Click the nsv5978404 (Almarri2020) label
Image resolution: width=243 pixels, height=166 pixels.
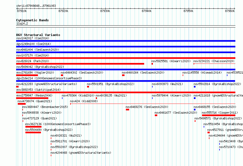pyautogui.click(x=171, y=95)
